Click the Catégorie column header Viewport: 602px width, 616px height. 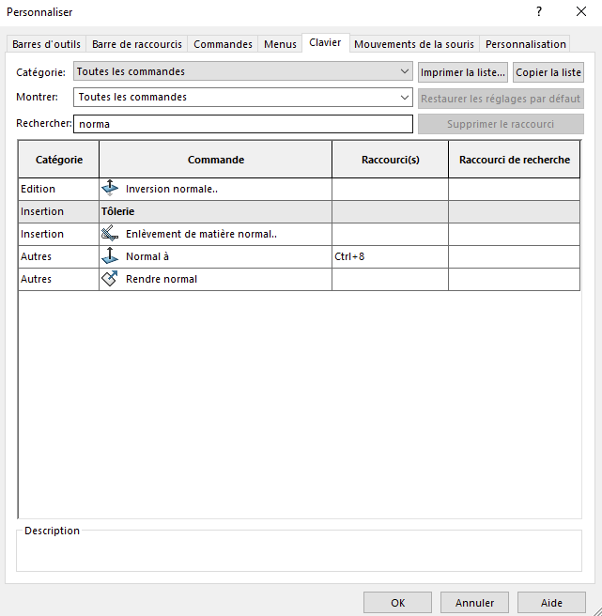tap(59, 160)
